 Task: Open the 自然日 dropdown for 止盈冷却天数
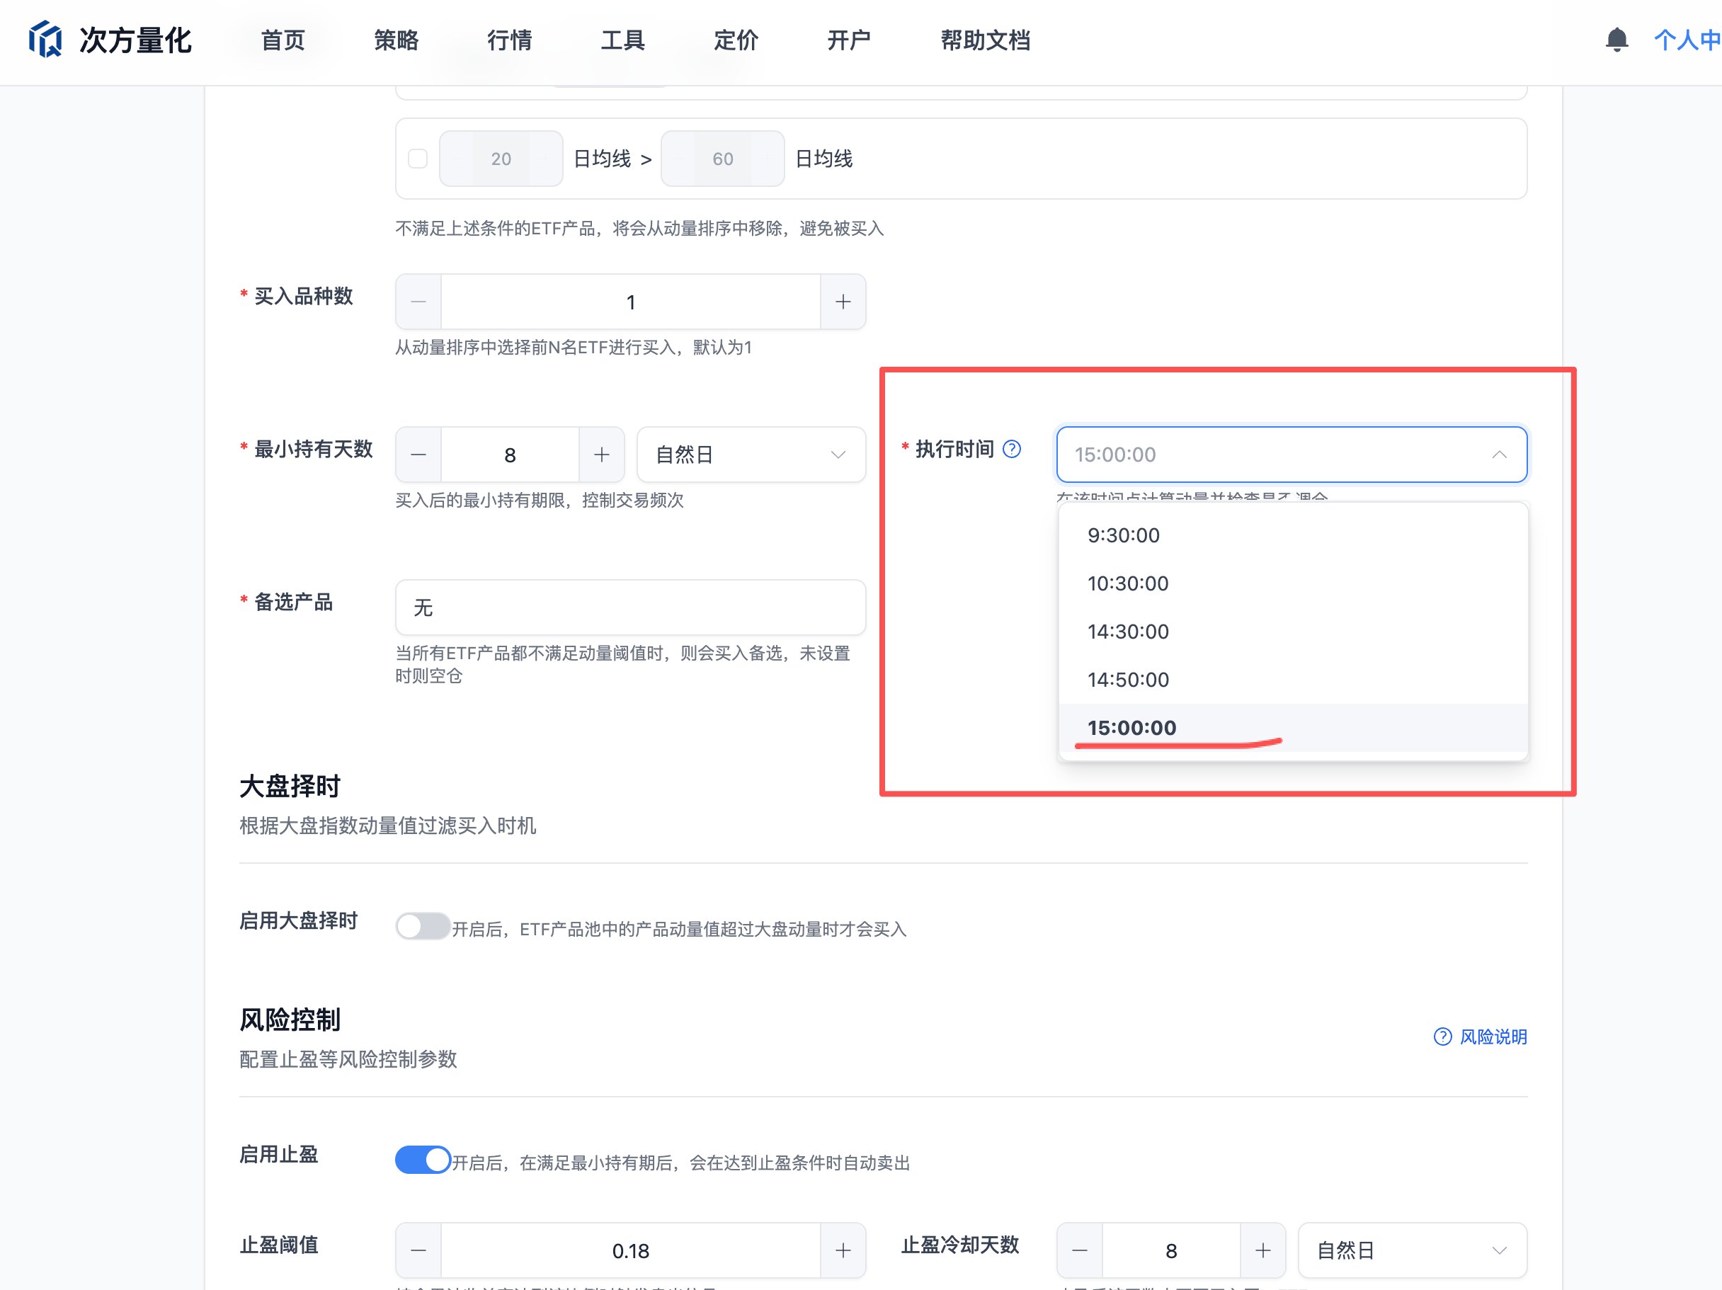click(x=1412, y=1250)
